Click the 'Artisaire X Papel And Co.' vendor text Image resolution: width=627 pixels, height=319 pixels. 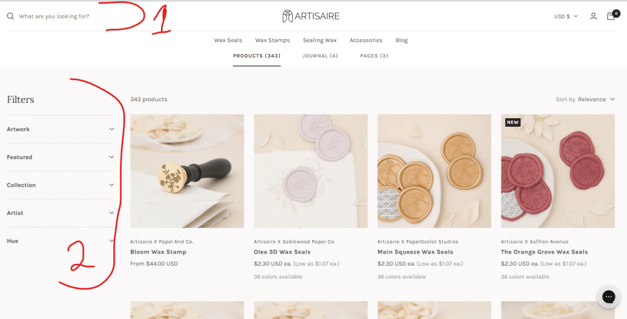click(x=162, y=242)
